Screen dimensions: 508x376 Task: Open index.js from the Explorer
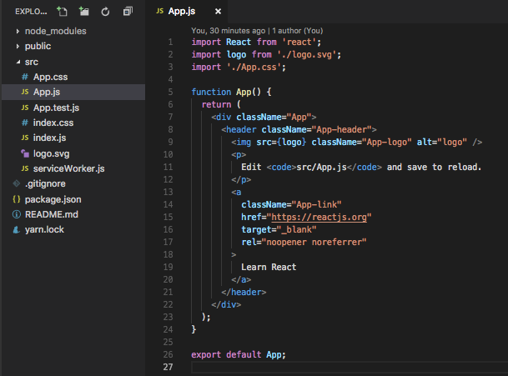point(73,138)
